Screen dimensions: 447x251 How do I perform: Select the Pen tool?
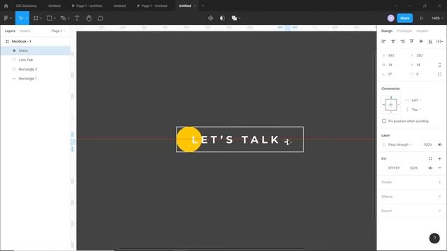[x=64, y=18]
